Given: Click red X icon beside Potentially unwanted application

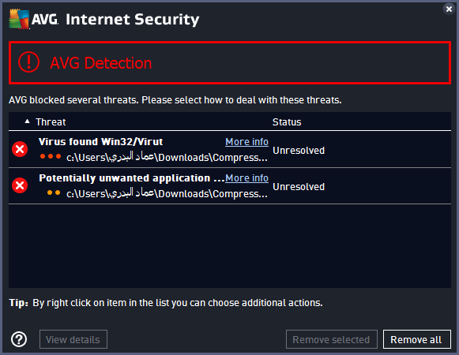Looking at the screenshot, I should click(x=20, y=185).
